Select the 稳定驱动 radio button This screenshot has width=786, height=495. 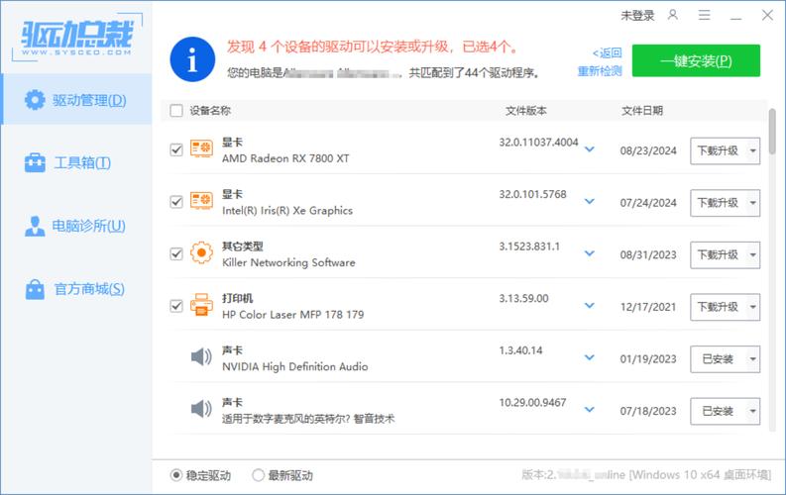(x=176, y=475)
